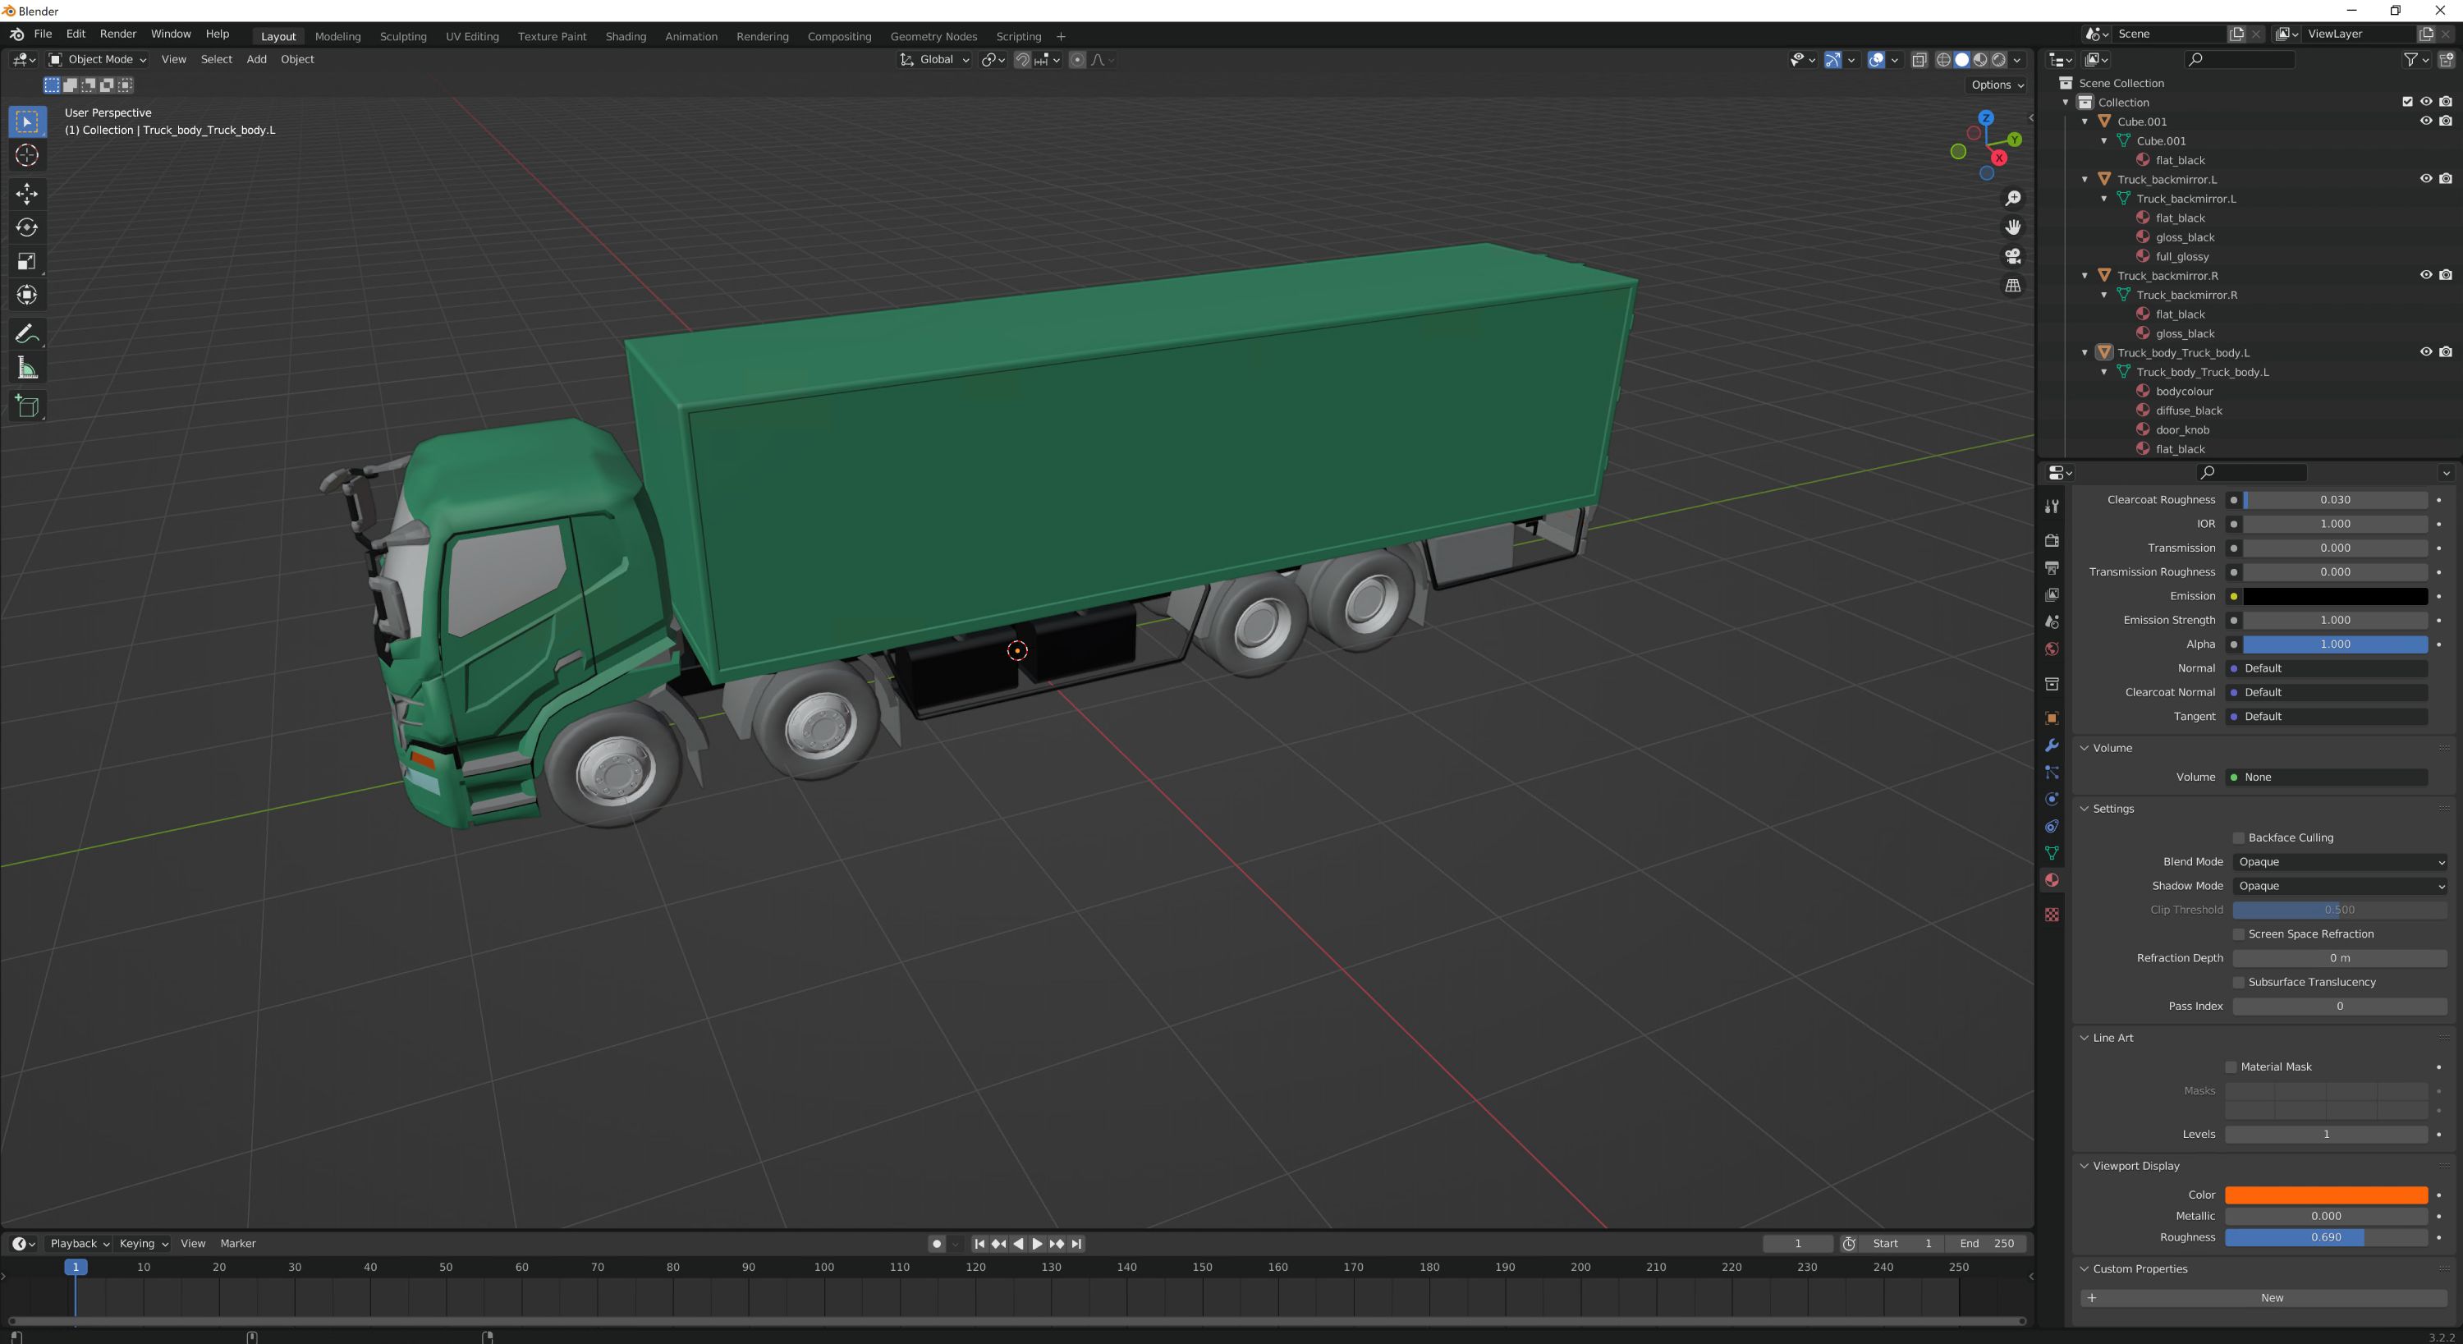
Task: Hide Truck_backmirror.R with its eye icon
Action: pyautogui.click(x=2426, y=275)
